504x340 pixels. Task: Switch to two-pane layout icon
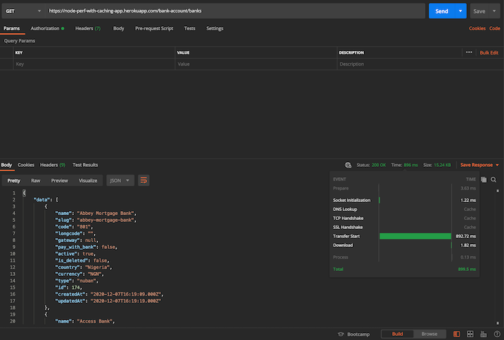click(x=470, y=334)
